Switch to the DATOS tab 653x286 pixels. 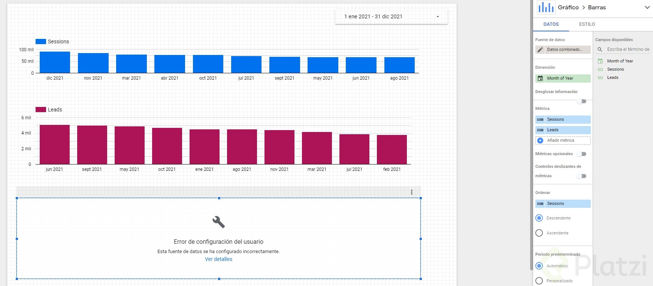551,24
